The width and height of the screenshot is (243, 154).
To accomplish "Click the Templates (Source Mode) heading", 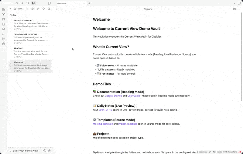I will [x=114, y=120].
